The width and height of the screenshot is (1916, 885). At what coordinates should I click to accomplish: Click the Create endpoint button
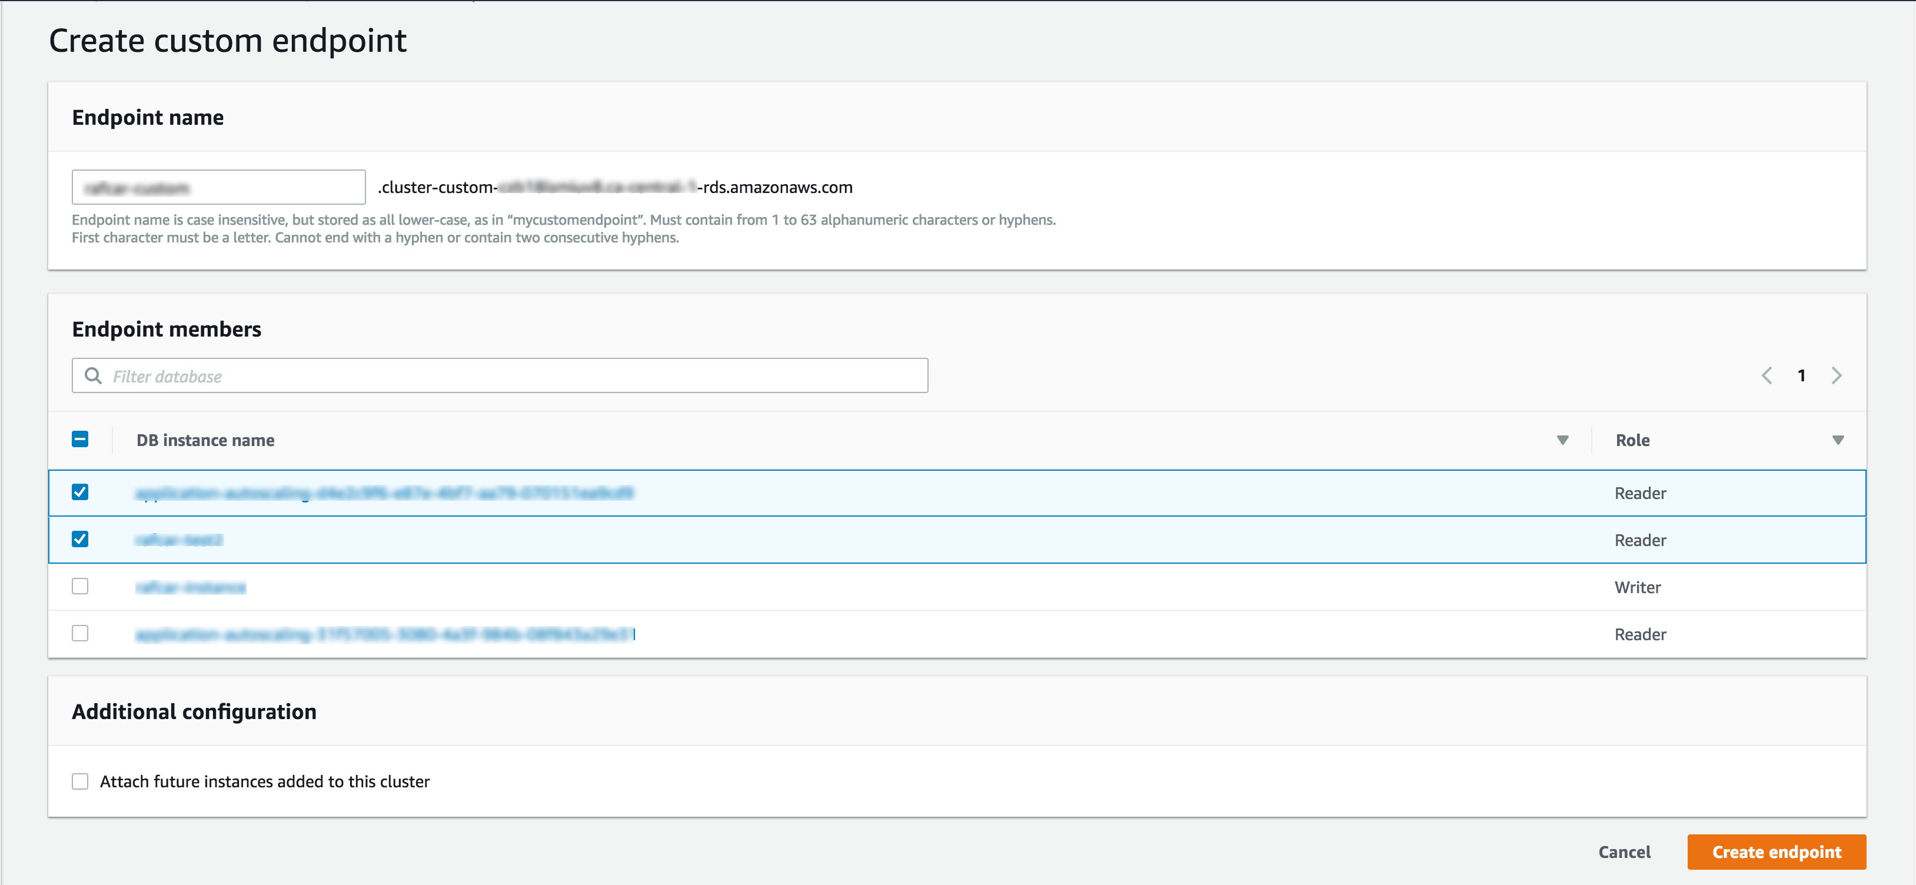coord(1776,851)
